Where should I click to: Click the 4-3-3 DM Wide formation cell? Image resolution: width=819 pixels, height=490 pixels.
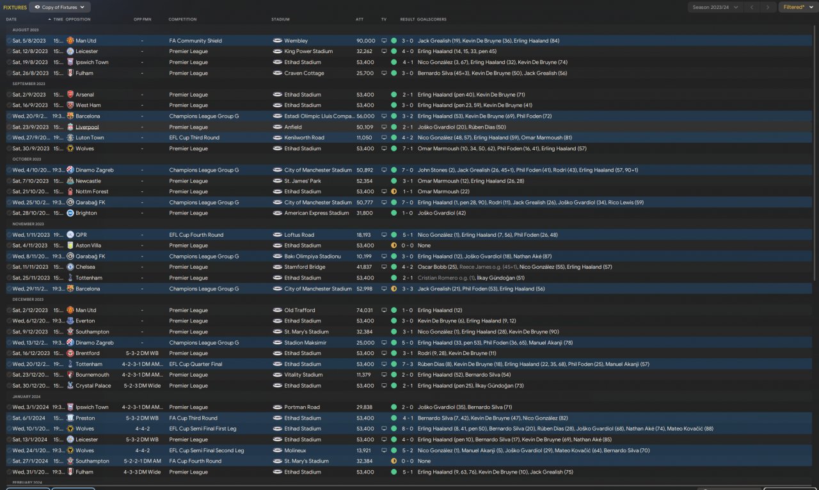142,472
